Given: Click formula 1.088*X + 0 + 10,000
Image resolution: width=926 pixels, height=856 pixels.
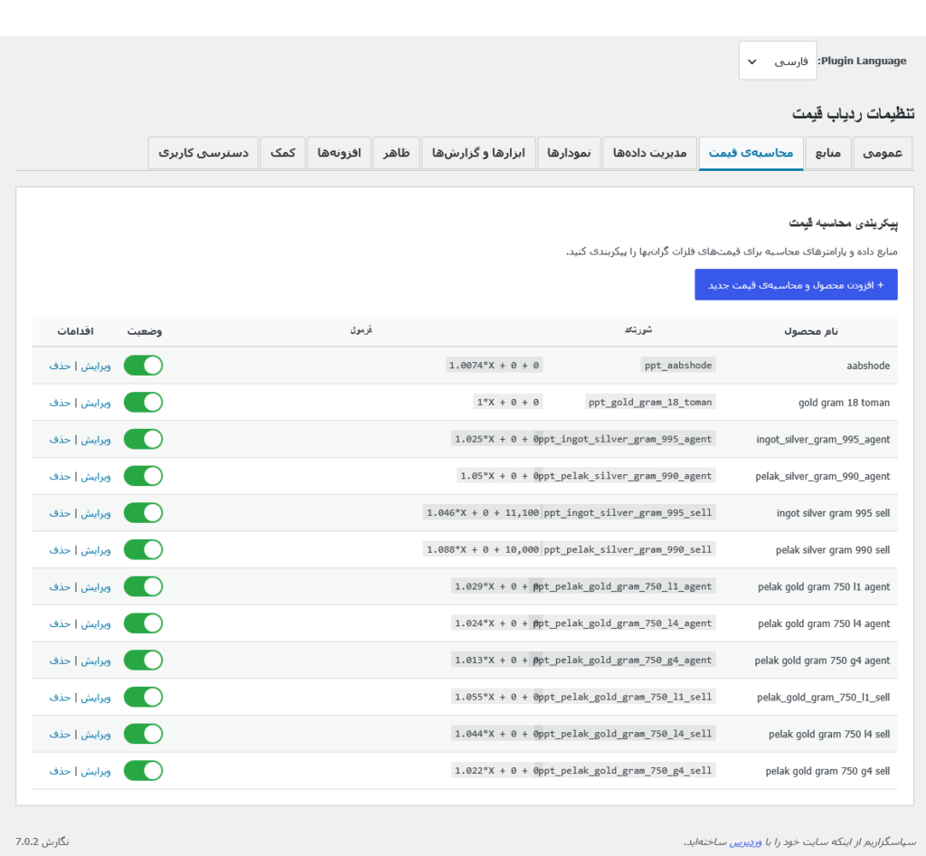Looking at the screenshot, I should (x=482, y=549).
